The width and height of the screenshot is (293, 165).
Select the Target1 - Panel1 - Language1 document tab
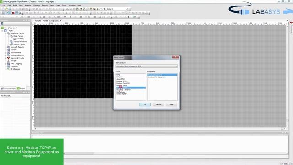click(47, 21)
